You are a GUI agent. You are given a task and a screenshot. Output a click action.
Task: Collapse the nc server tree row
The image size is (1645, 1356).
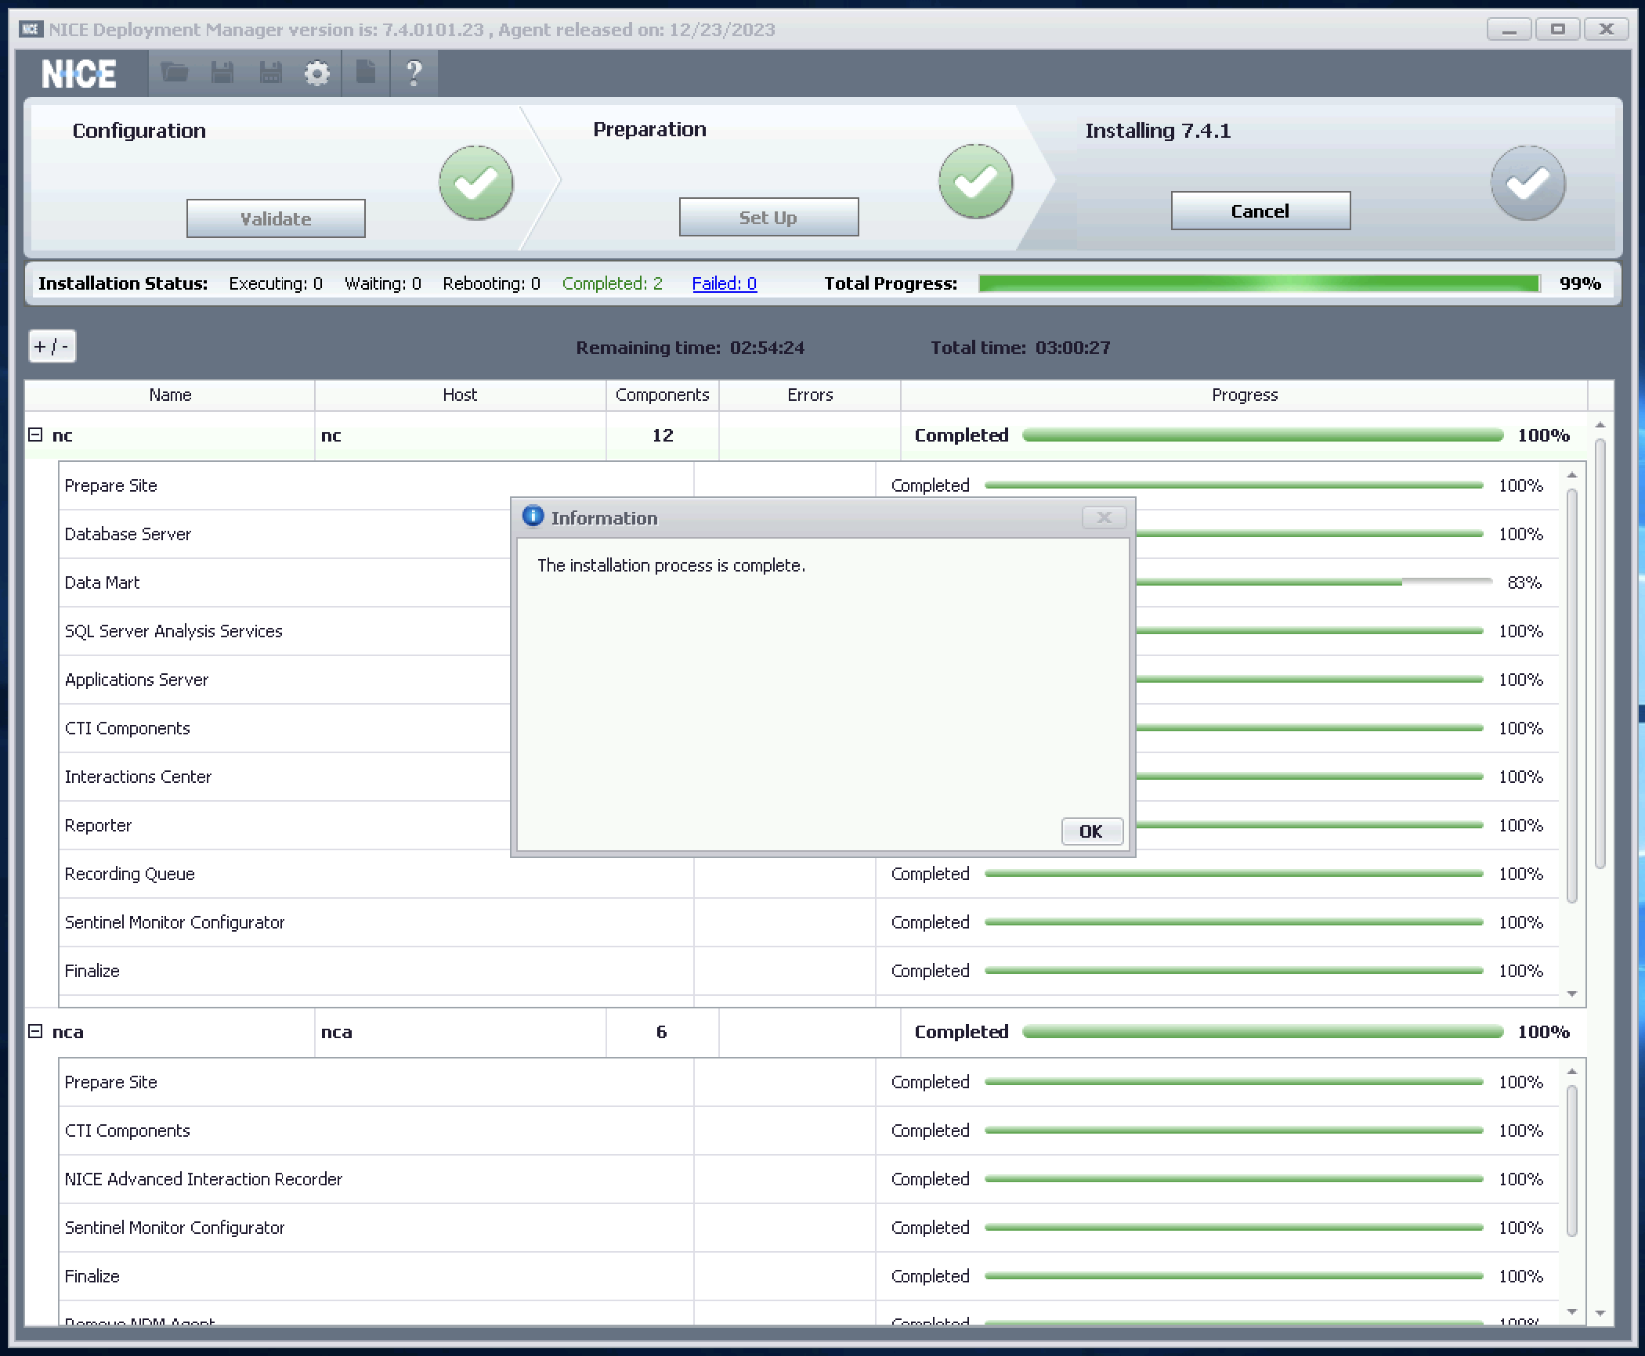tap(35, 435)
